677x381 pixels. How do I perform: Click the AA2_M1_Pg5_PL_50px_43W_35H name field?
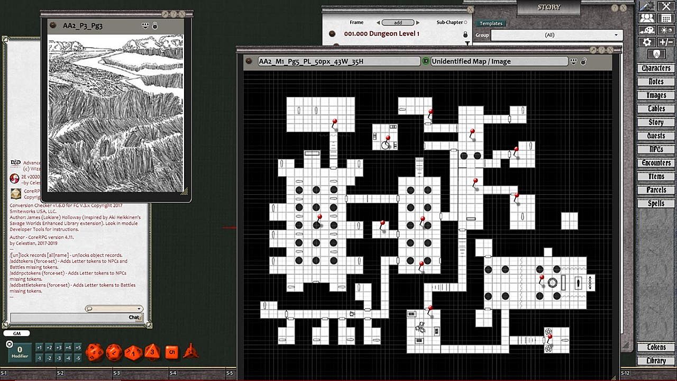[x=339, y=61]
